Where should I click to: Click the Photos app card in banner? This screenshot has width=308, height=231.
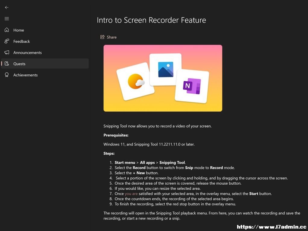pos(165,70)
